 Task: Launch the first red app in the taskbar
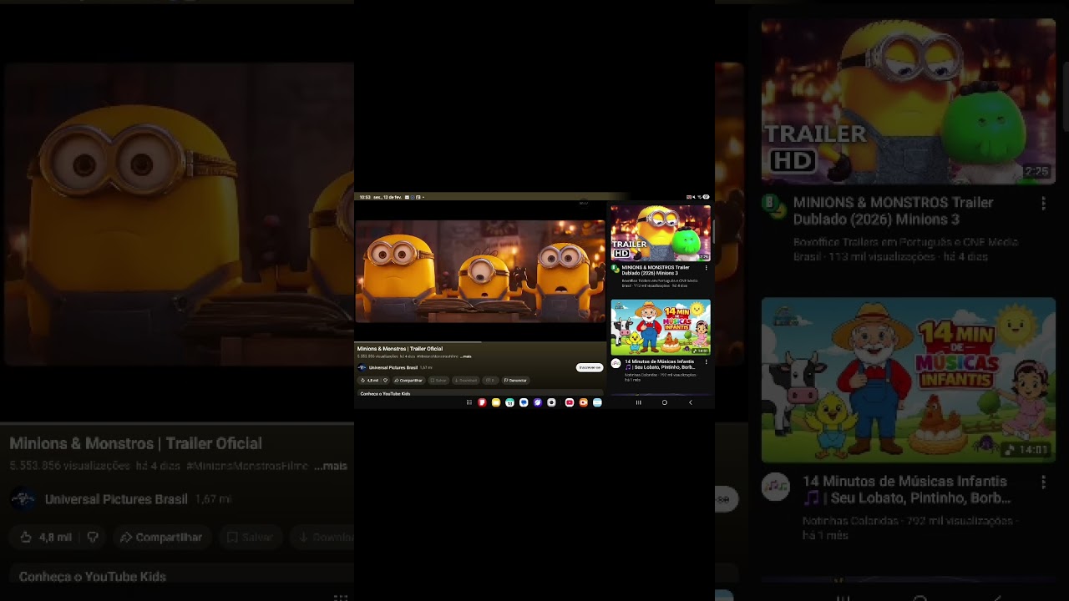pyautogui.click(x=482, y=402)
